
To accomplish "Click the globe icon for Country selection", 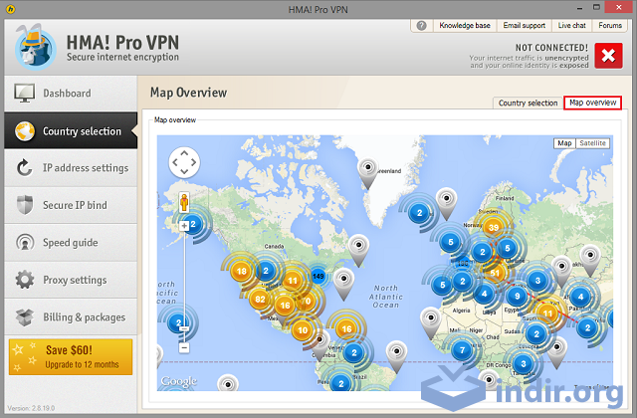I will click(25, 131).
